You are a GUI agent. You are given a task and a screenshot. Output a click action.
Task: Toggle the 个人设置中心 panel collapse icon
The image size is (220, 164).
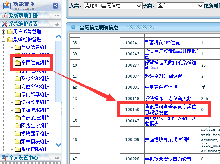(57, 158)
